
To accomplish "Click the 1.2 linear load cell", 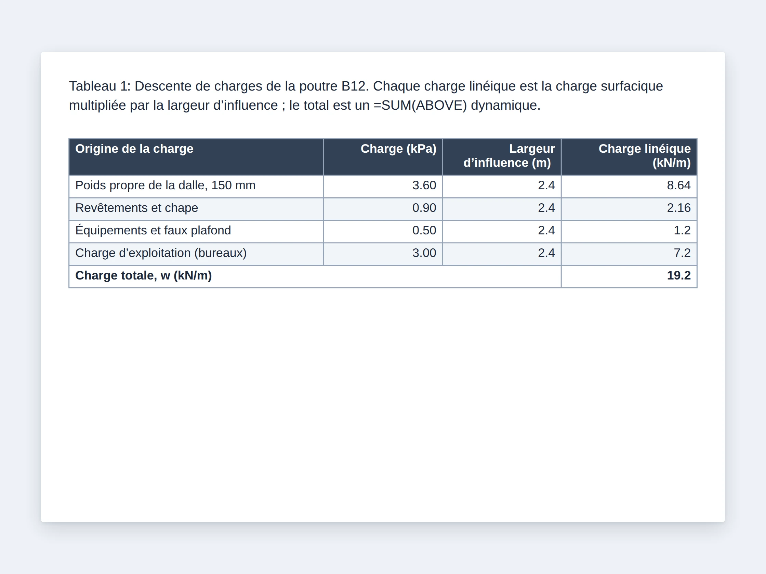I will point(629,231).
